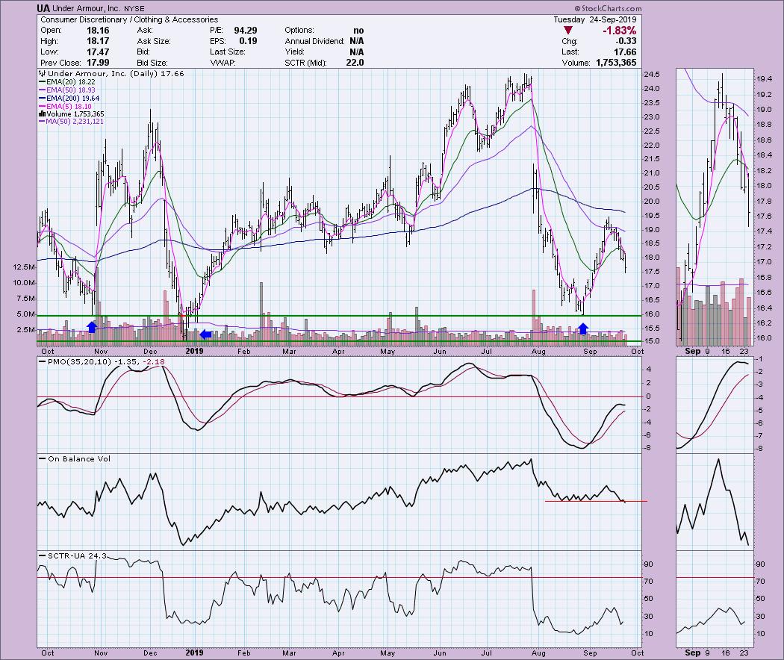784x660 pixels.
Task: Click the bold 2019 label on bottom axis
Action: point(194,653)
